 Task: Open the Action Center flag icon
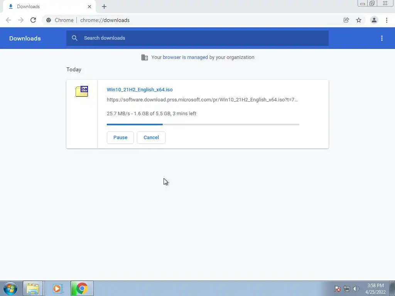[x=338, y=289]
